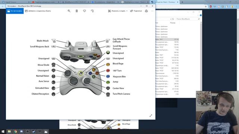Click the 'Move/Strafe' stick icon
This screenshot has width=239, height=134.
[x=53, y=65]
